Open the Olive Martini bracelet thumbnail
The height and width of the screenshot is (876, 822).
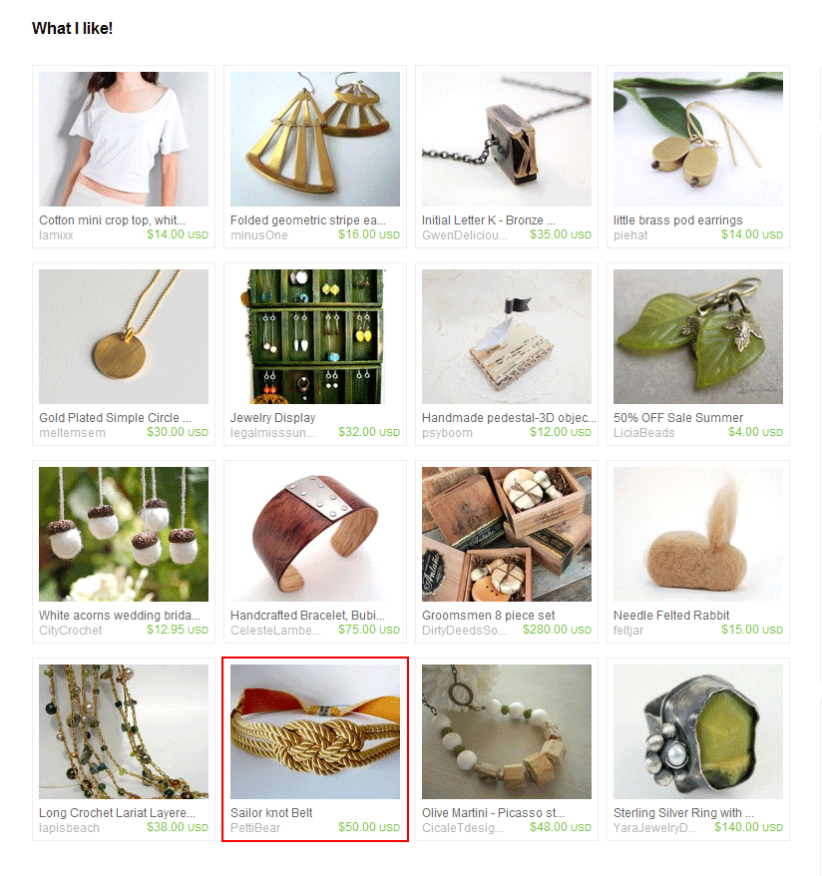coord(507,732)
